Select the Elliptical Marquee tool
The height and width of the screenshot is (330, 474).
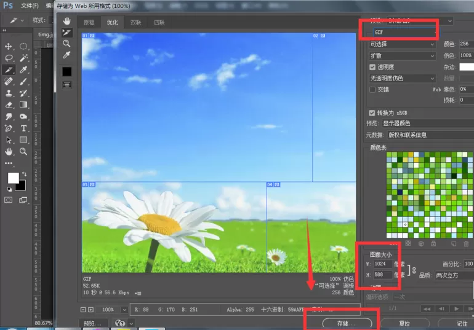23,46
